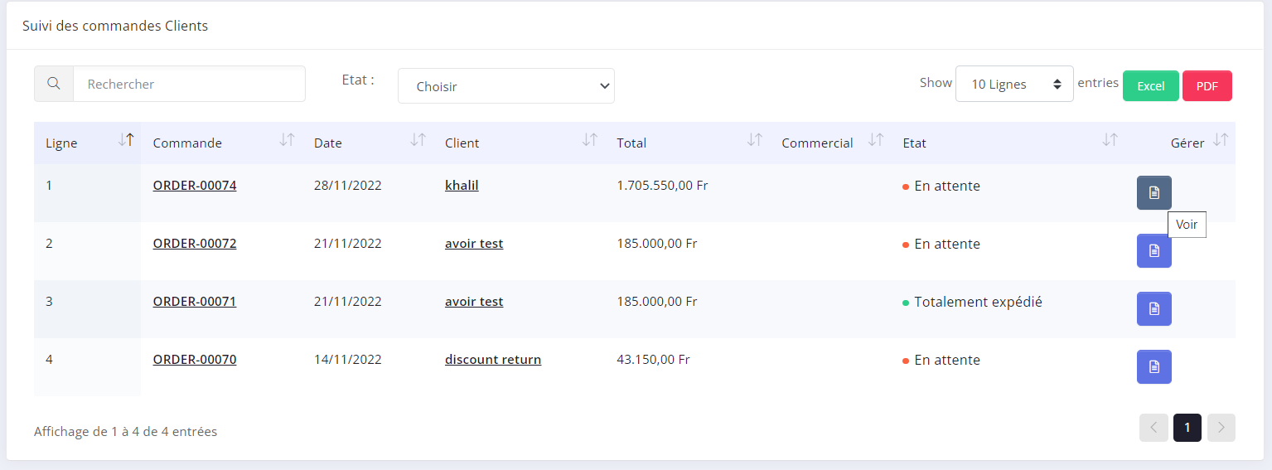Sort by Client column sort icon
The image size is (1272, 470).
(589, 140)
